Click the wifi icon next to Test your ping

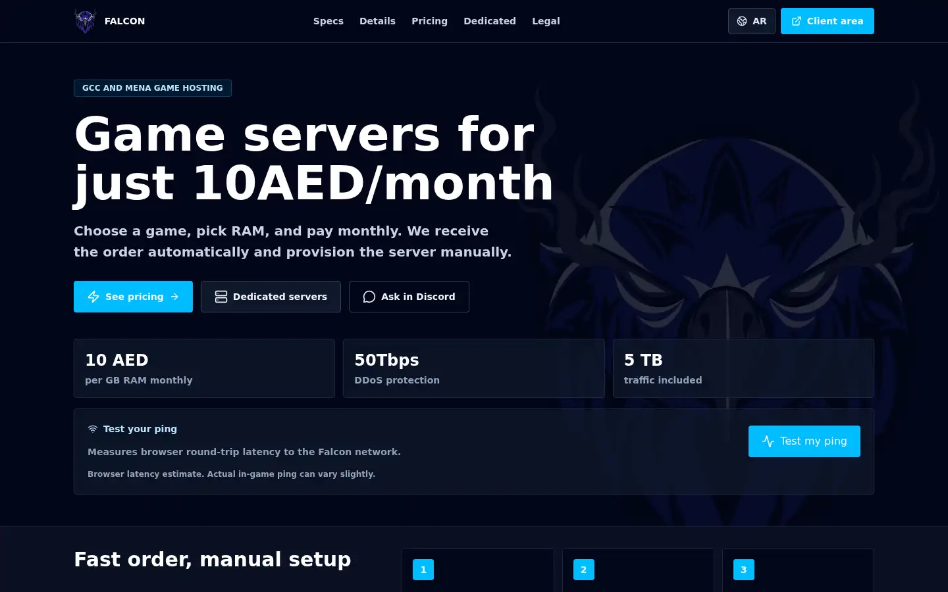click(x=93, y=429)
